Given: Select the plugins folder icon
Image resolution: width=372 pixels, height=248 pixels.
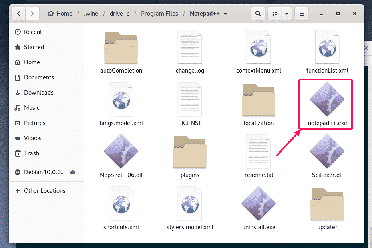Looking at the screenshot, I should pyautogui.click(x=190, y=152).
